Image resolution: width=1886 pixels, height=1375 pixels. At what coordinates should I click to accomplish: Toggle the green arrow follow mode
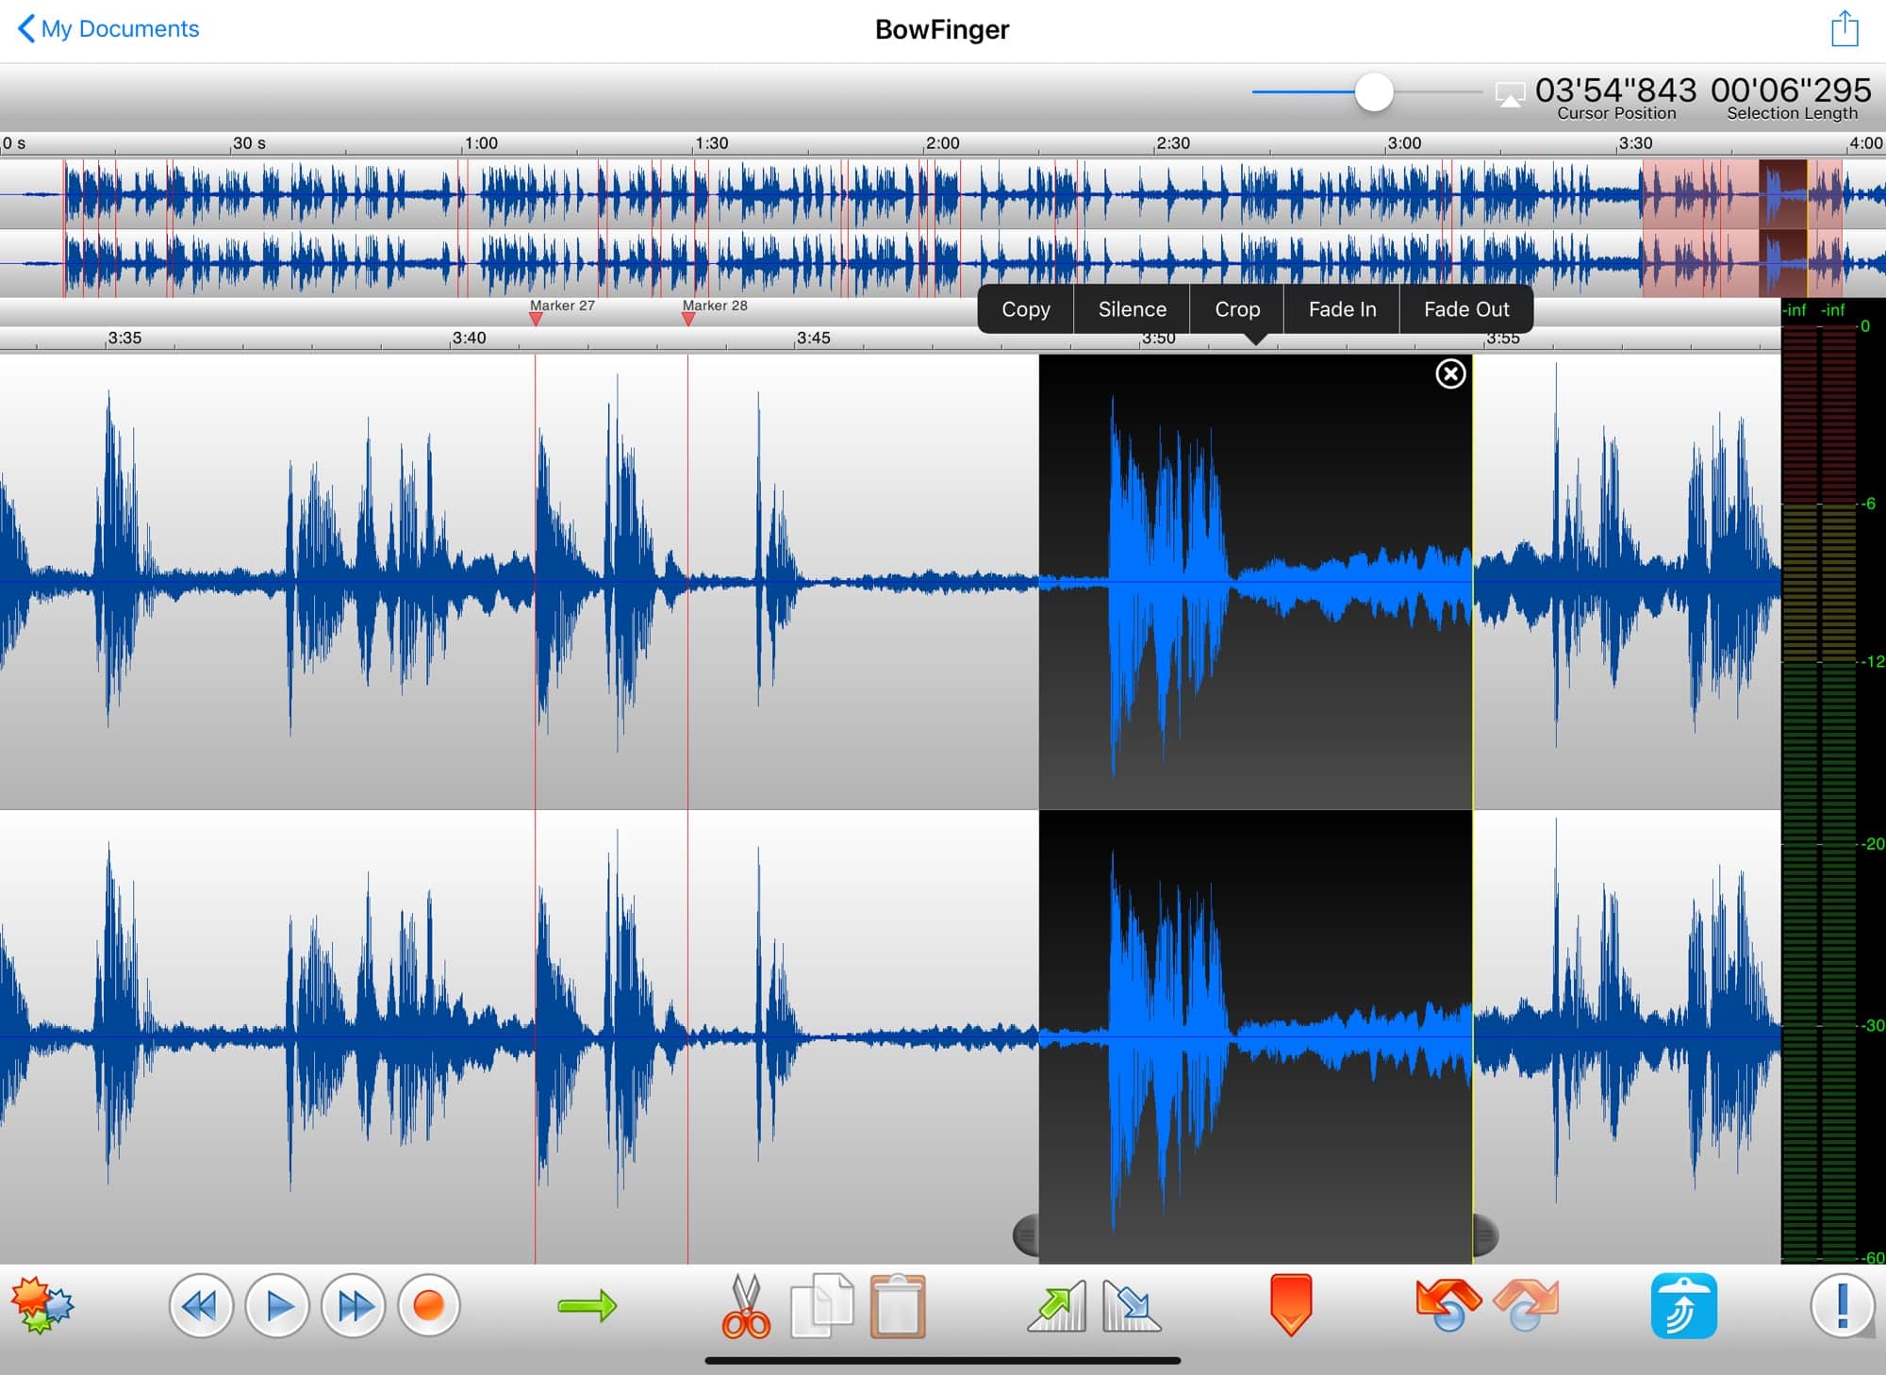click(587, 1306)
